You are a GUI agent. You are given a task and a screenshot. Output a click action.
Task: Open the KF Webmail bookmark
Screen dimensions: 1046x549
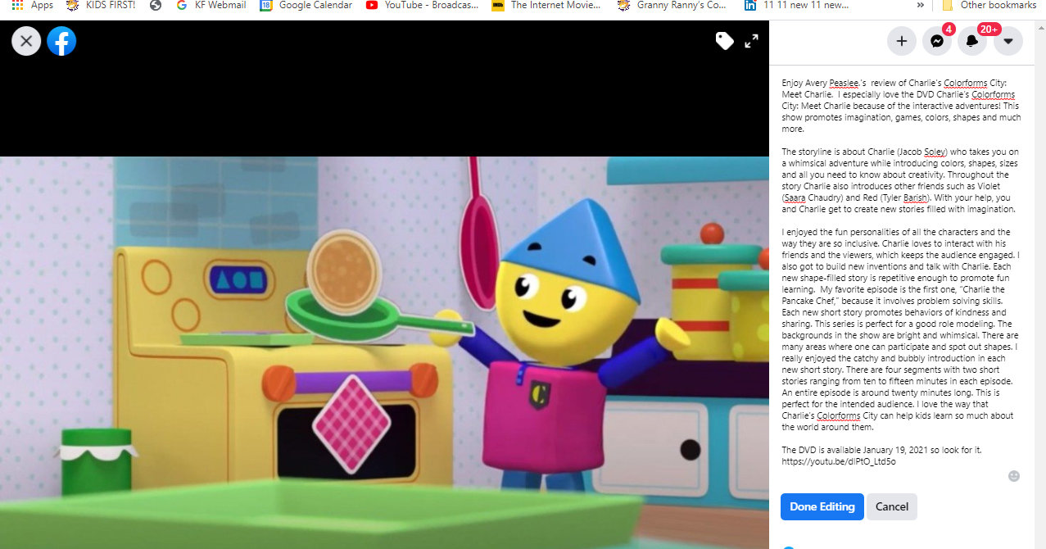click(x=211, y=5)
